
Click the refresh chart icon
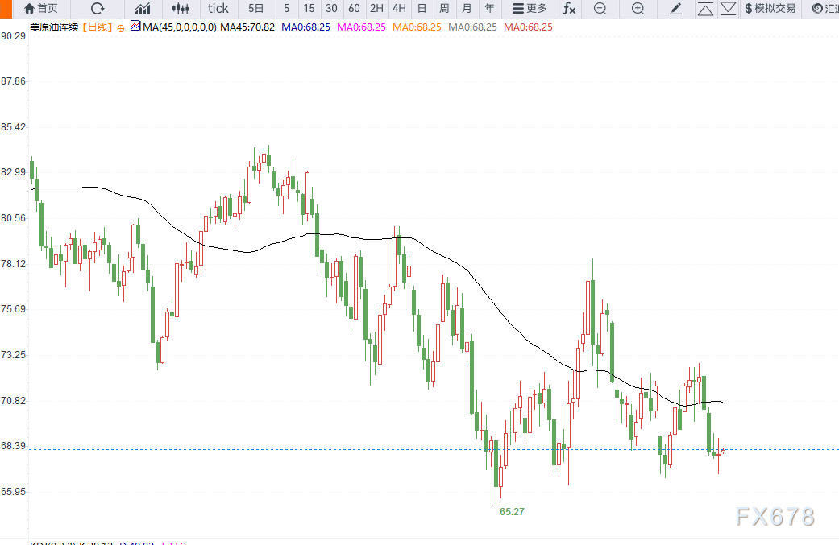click(98, 9)
